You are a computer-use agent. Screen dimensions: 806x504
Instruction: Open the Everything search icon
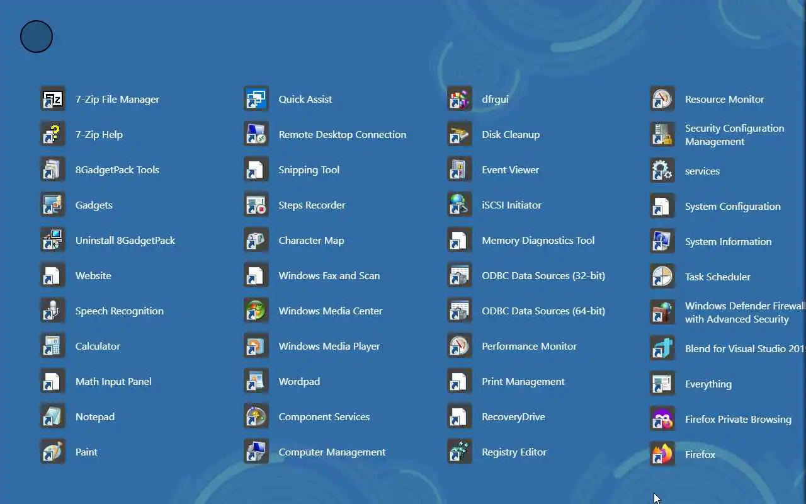point(662,384)
